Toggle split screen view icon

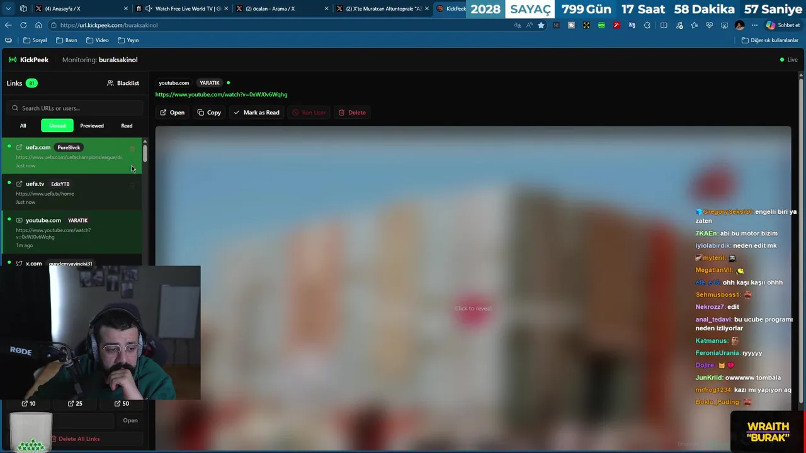[664, 25]
